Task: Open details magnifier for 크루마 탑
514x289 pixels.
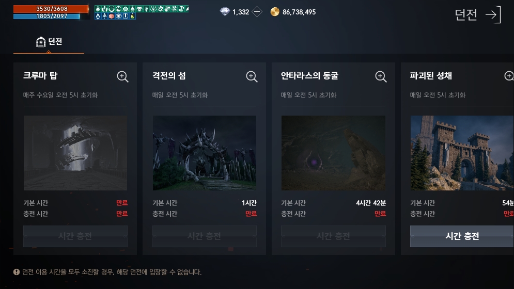Action: (122, 77)
